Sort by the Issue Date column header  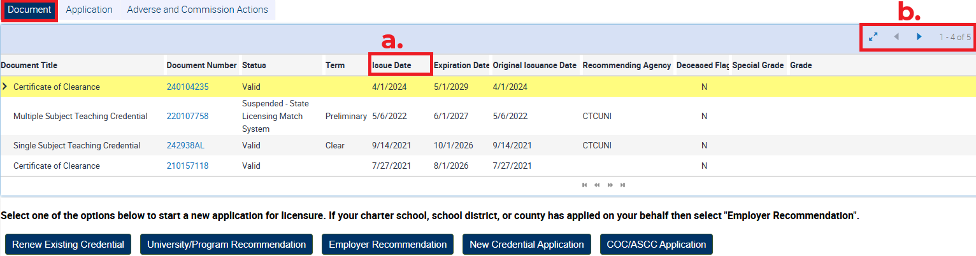(392, 65)
